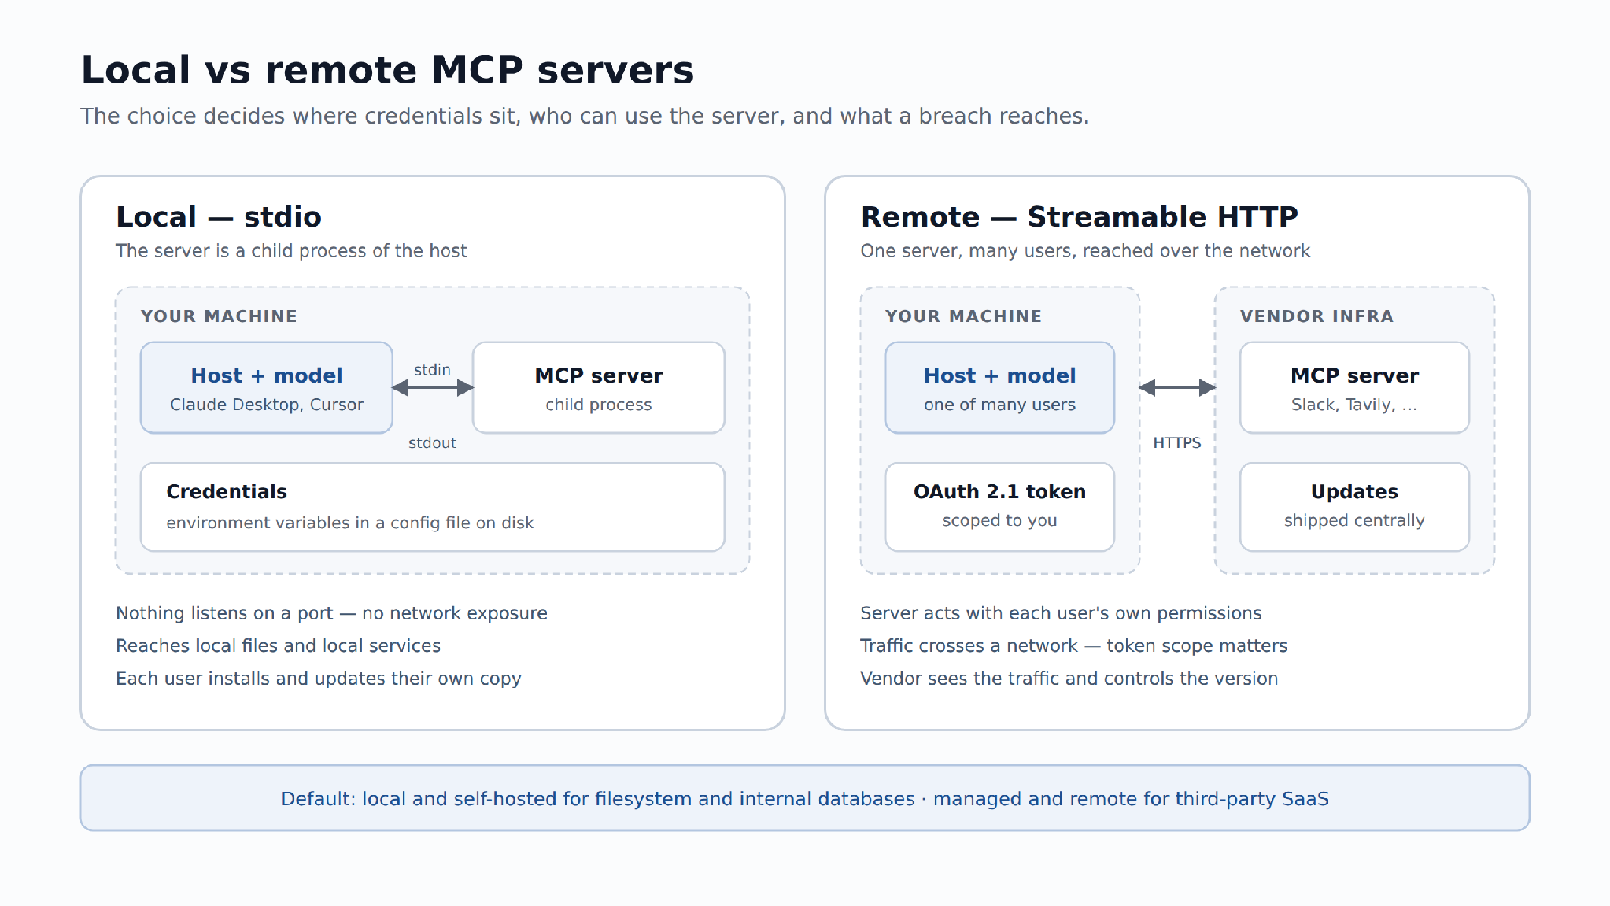This screenshot has height=906, width=1610.
Task: Click the double arrow above the HTTPS label
Action: tap(1177, 387)
